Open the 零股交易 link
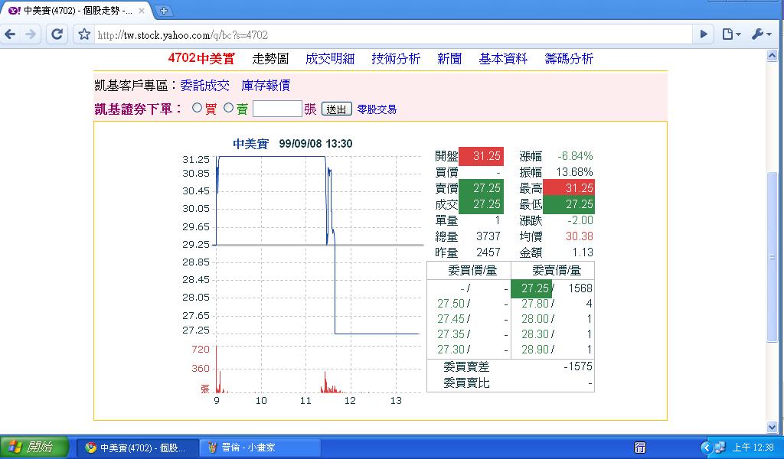Viewport: 784px width, 459px height. (x=377, y=109)
